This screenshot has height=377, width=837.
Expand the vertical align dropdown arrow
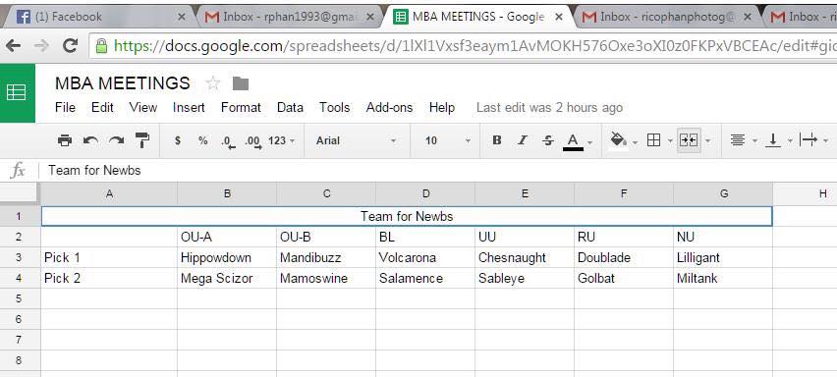click(790, 141)
